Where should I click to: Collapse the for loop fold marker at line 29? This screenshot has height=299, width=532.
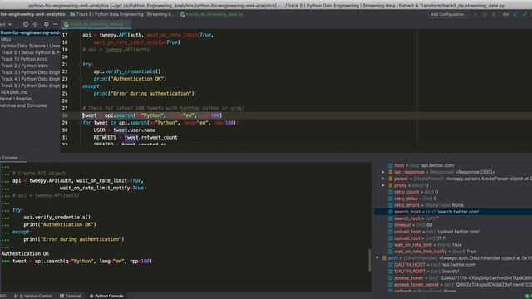[81, 123]
